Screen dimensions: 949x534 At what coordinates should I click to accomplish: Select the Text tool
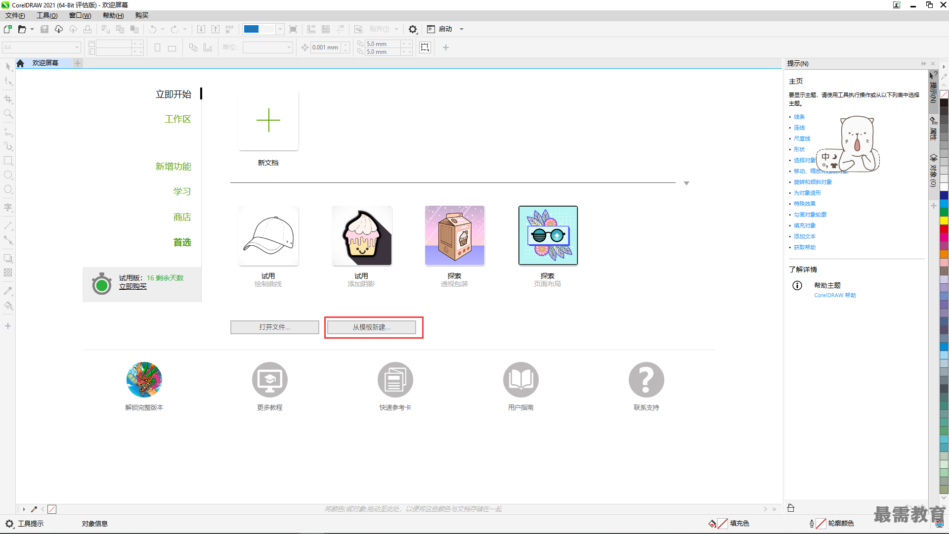coord(8,207)
